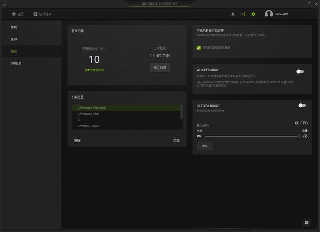320x232 pixels.
Task: Select 账户 in the left sidebar
Action: tap(14, 39)
